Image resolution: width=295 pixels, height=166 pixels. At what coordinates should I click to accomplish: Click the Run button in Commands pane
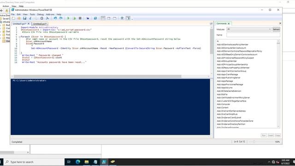[264, 135]
